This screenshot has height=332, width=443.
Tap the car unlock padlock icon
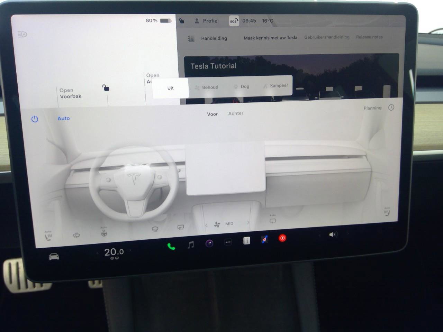click(x=106, y=88)
